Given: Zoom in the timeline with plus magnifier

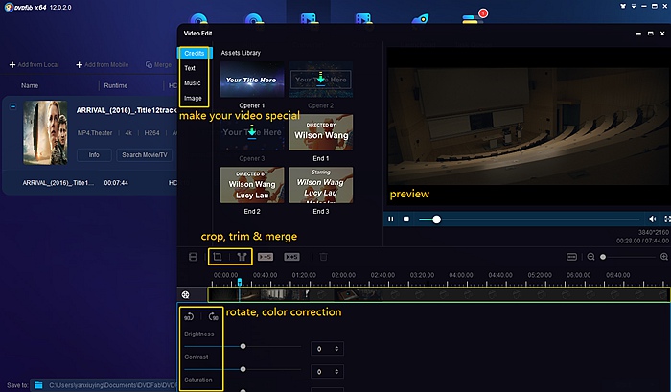Looking at the screenshot, I should click(664, 257).
